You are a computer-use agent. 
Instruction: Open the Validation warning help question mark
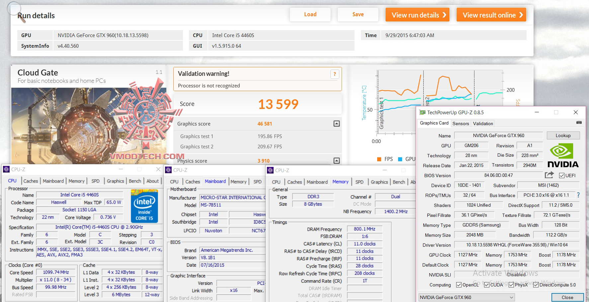point(335,74)
